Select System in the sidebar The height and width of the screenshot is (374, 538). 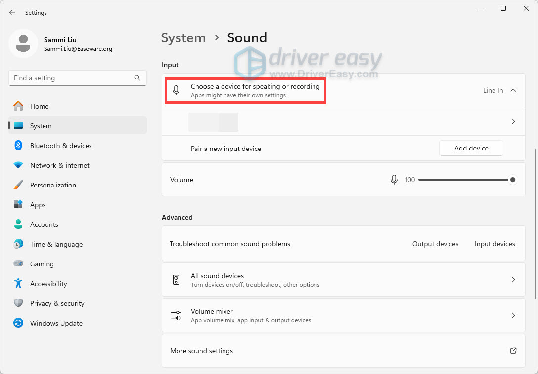tap(78, 126)
